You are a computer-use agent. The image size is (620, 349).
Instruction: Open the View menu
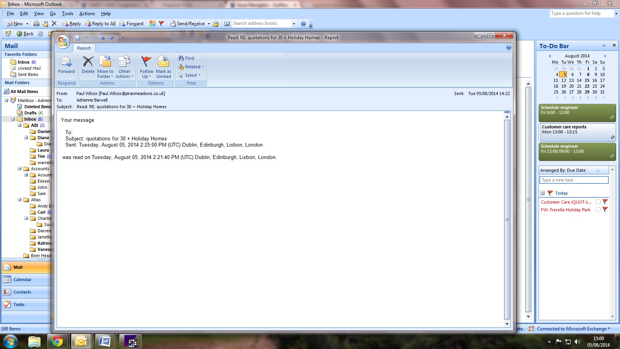tap(39, 14)
